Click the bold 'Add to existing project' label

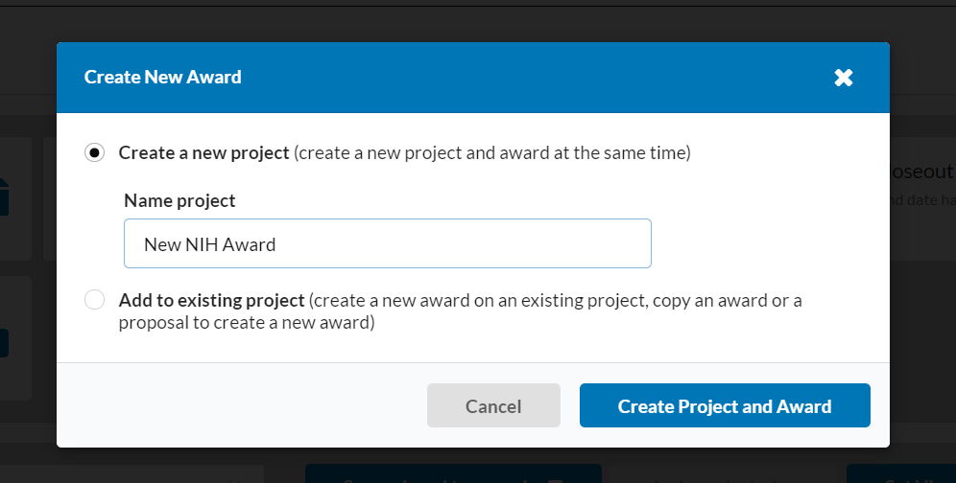click(211, 300)
